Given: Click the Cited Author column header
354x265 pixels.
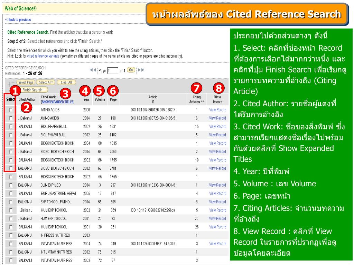Looking at the screenshot, I should click(27, 99).
